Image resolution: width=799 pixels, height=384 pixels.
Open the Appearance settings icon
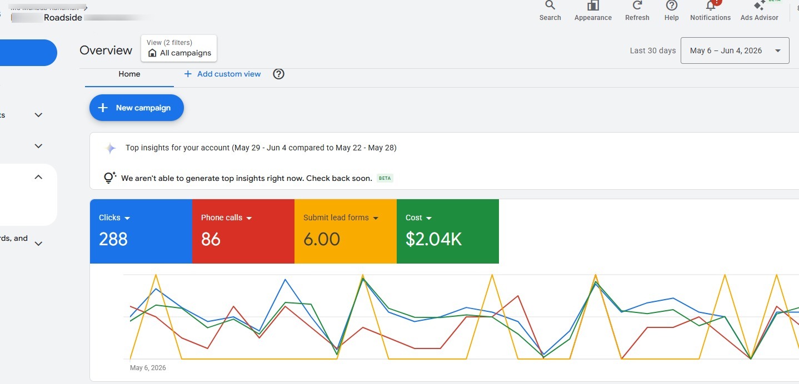(593, 11)
